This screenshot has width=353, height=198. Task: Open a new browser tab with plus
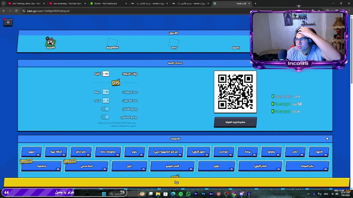[255, 4]
